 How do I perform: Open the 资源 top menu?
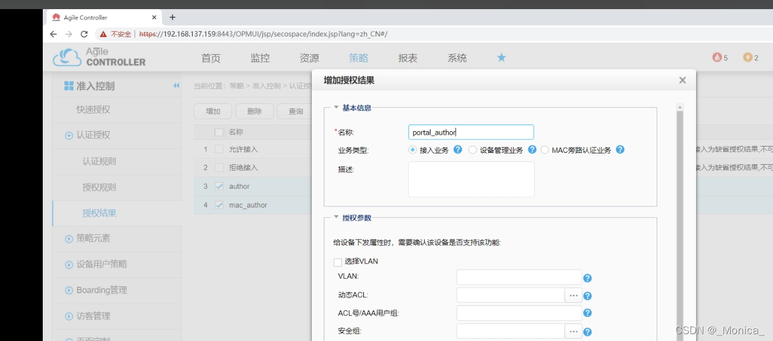[310, 58]
